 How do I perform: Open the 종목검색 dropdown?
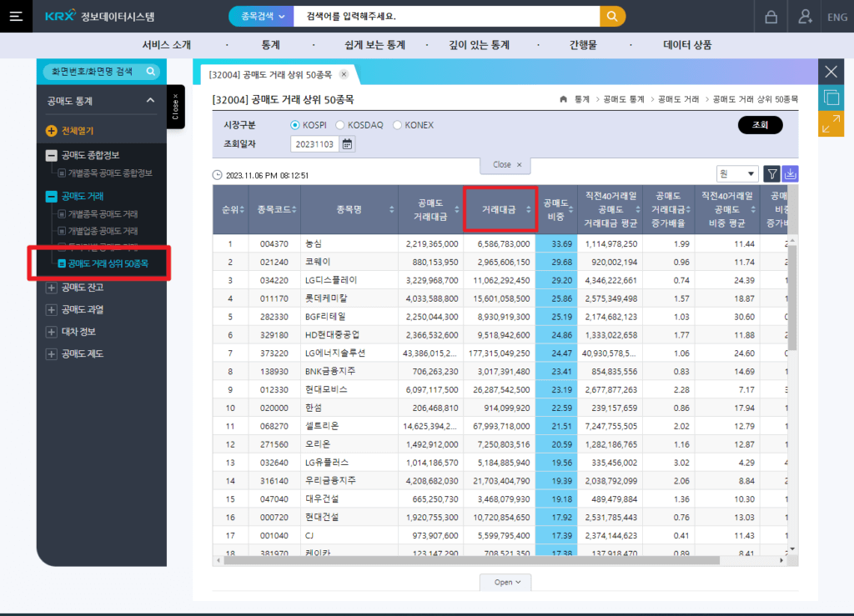262,17
